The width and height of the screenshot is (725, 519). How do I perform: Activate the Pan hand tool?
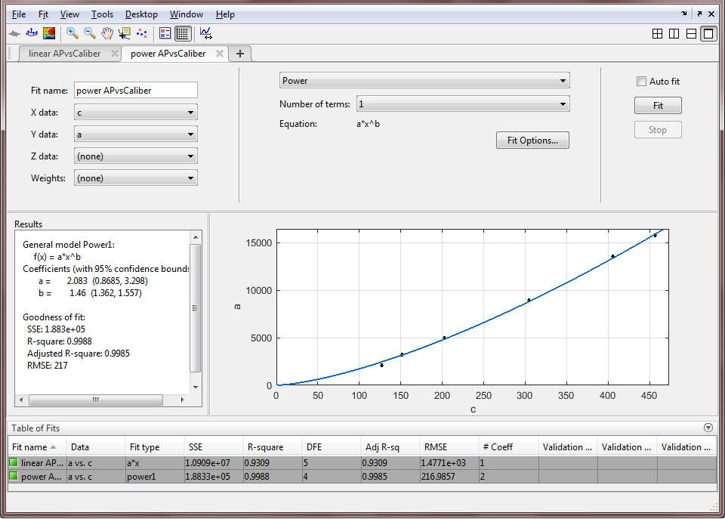pos(107,33)
